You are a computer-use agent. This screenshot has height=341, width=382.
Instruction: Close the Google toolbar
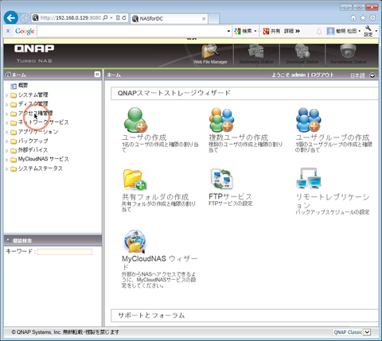8,31
